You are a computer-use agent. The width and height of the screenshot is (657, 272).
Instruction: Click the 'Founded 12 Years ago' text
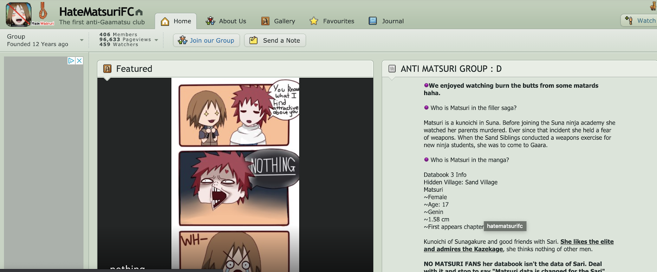37,44
